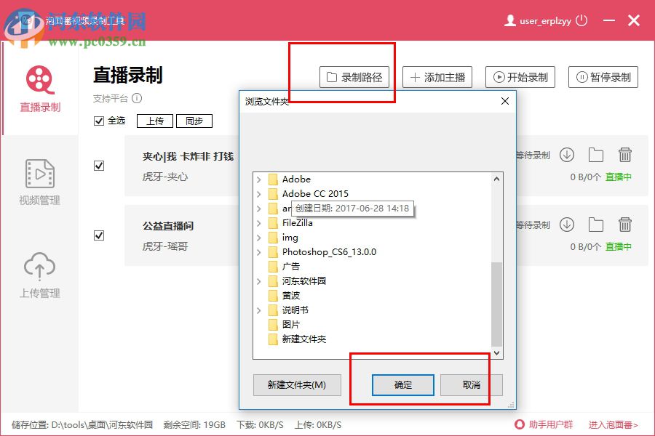Uncheck the 夹心|我 卡炸非 打钱 stream
The width and height of the screenshot is (655, 436).
click(100, 165)
